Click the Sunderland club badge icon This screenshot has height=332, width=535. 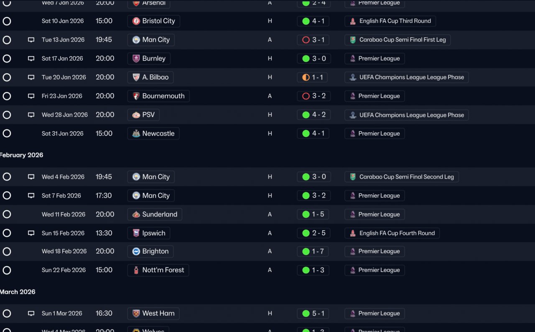pyautogui.click(x=136, y=214)
